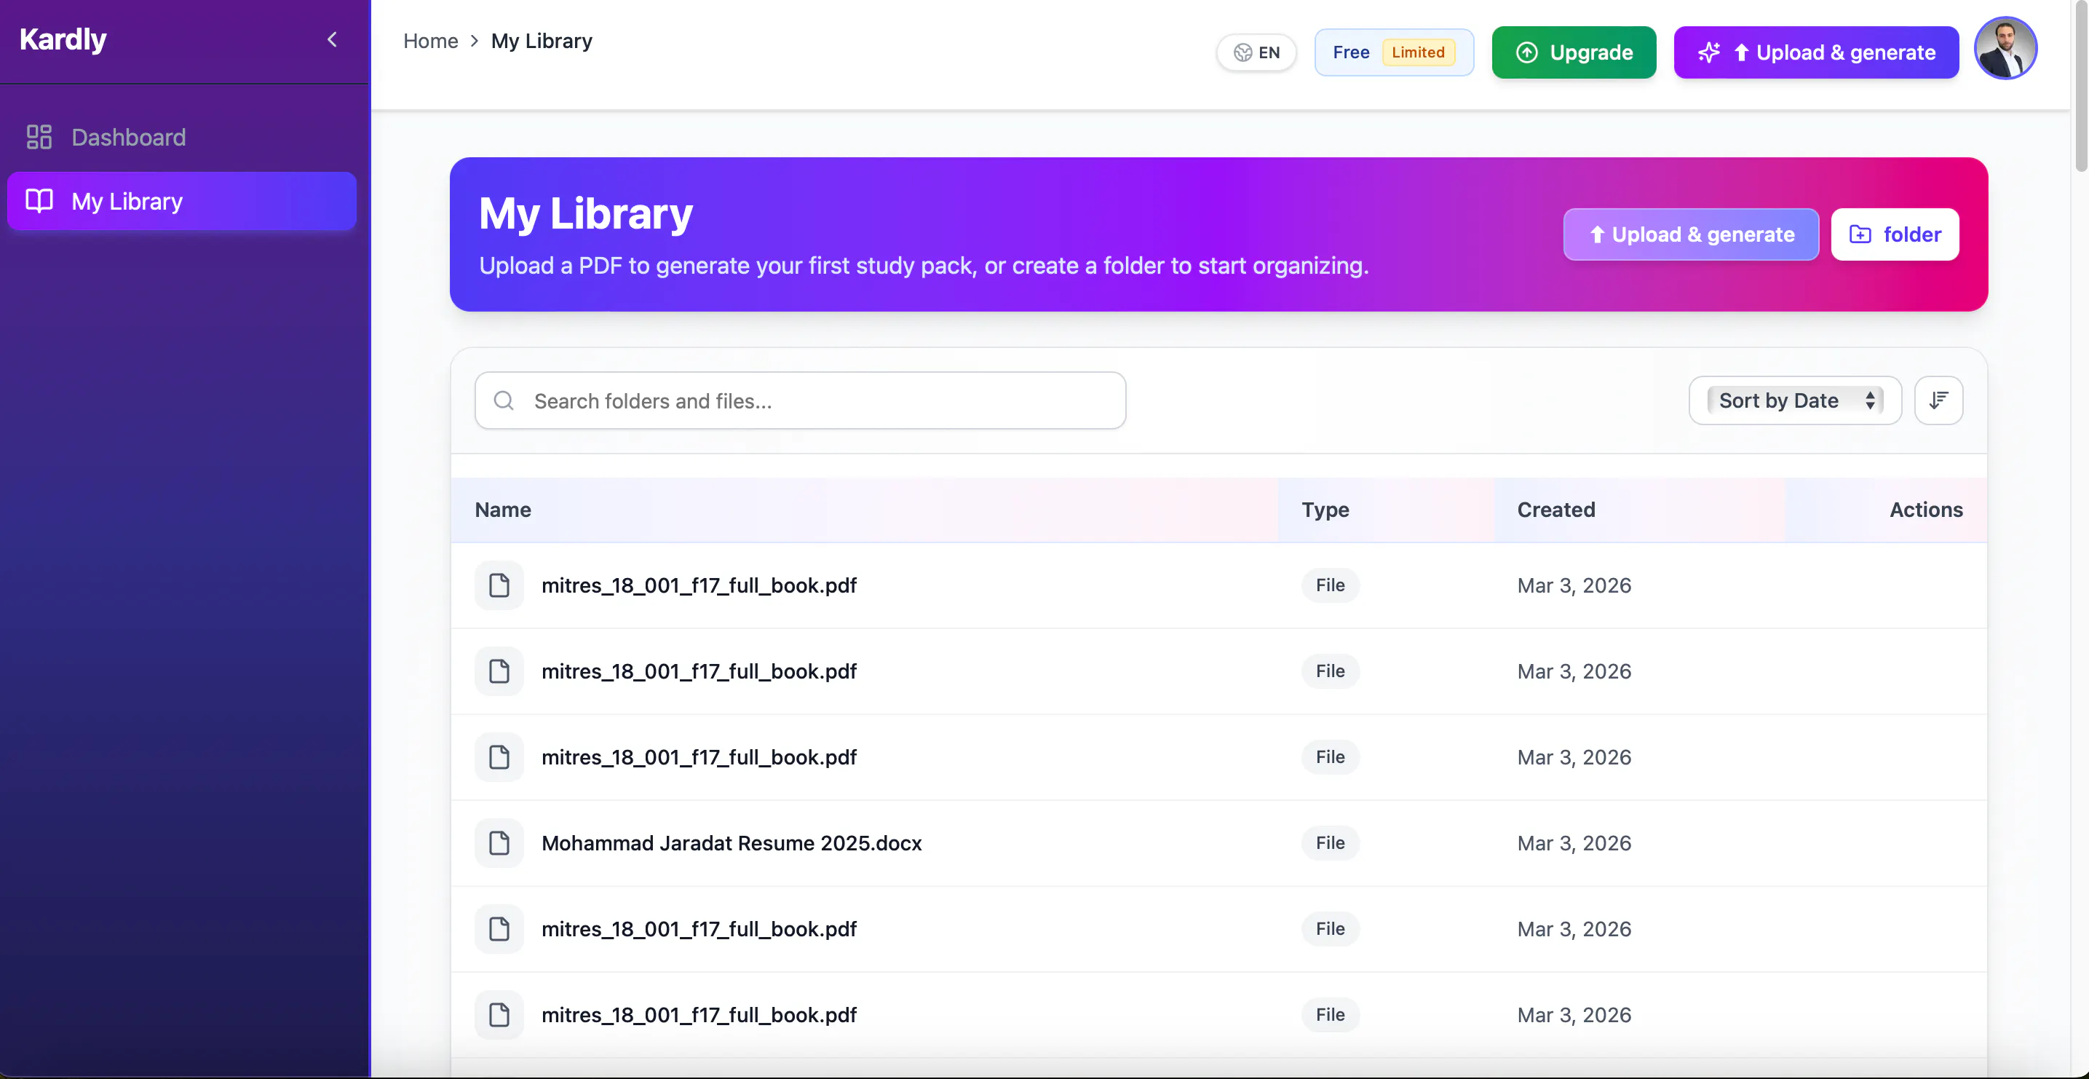Focus the Search folders and files field
The width and height of the screenshot is (2089, 1079).
pos(801,400)
